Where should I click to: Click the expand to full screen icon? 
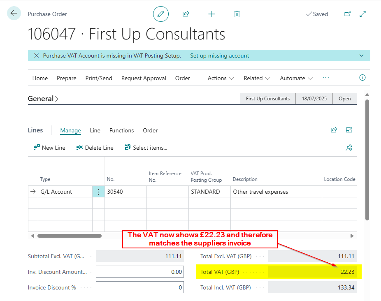pyautogui.click(x=363, y=14)
